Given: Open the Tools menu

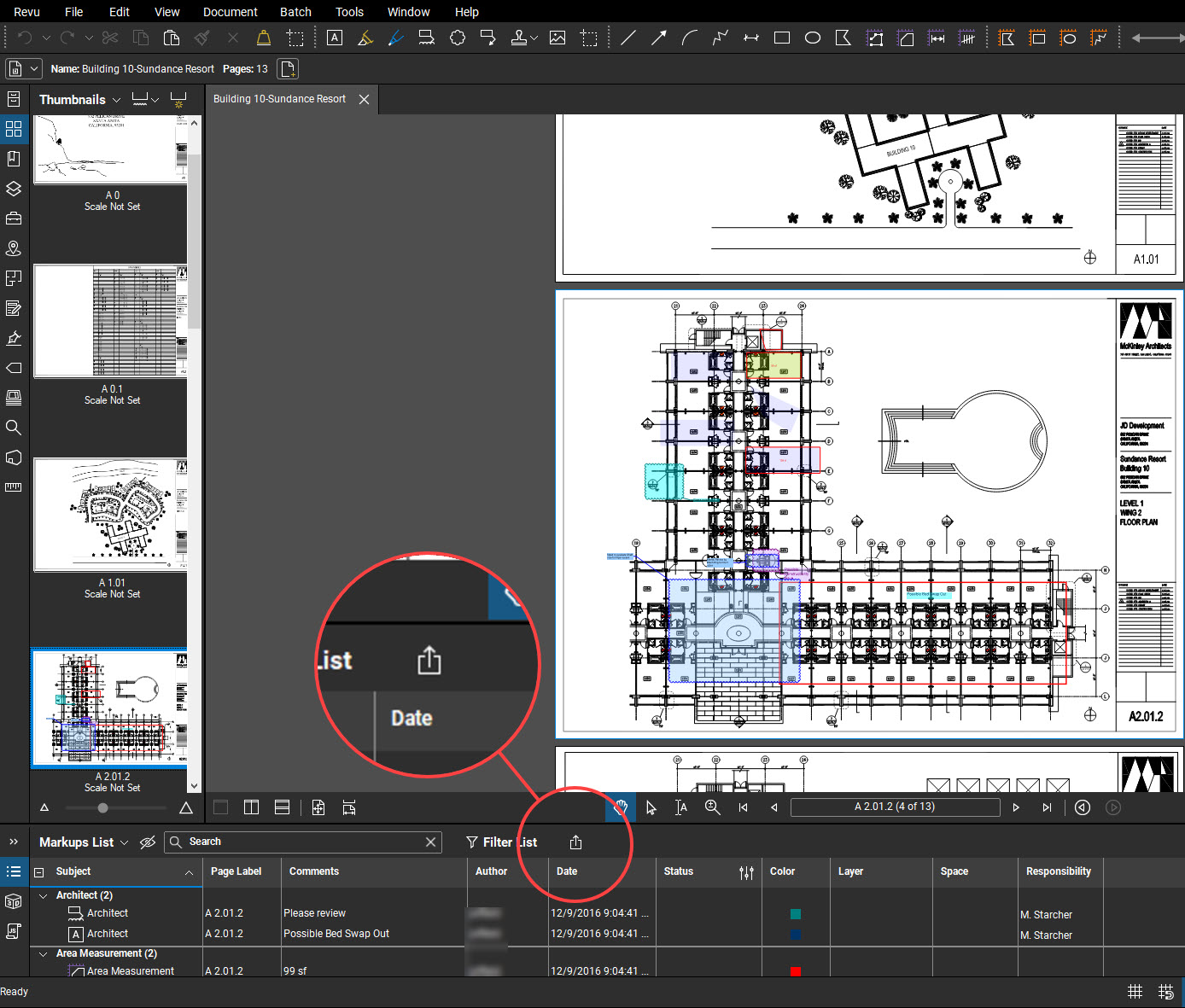Looking at the screenshot, I should (x=349, y=12).
